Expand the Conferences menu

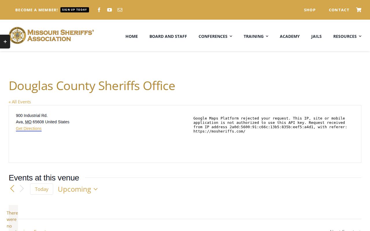click(x=215, y=36)
